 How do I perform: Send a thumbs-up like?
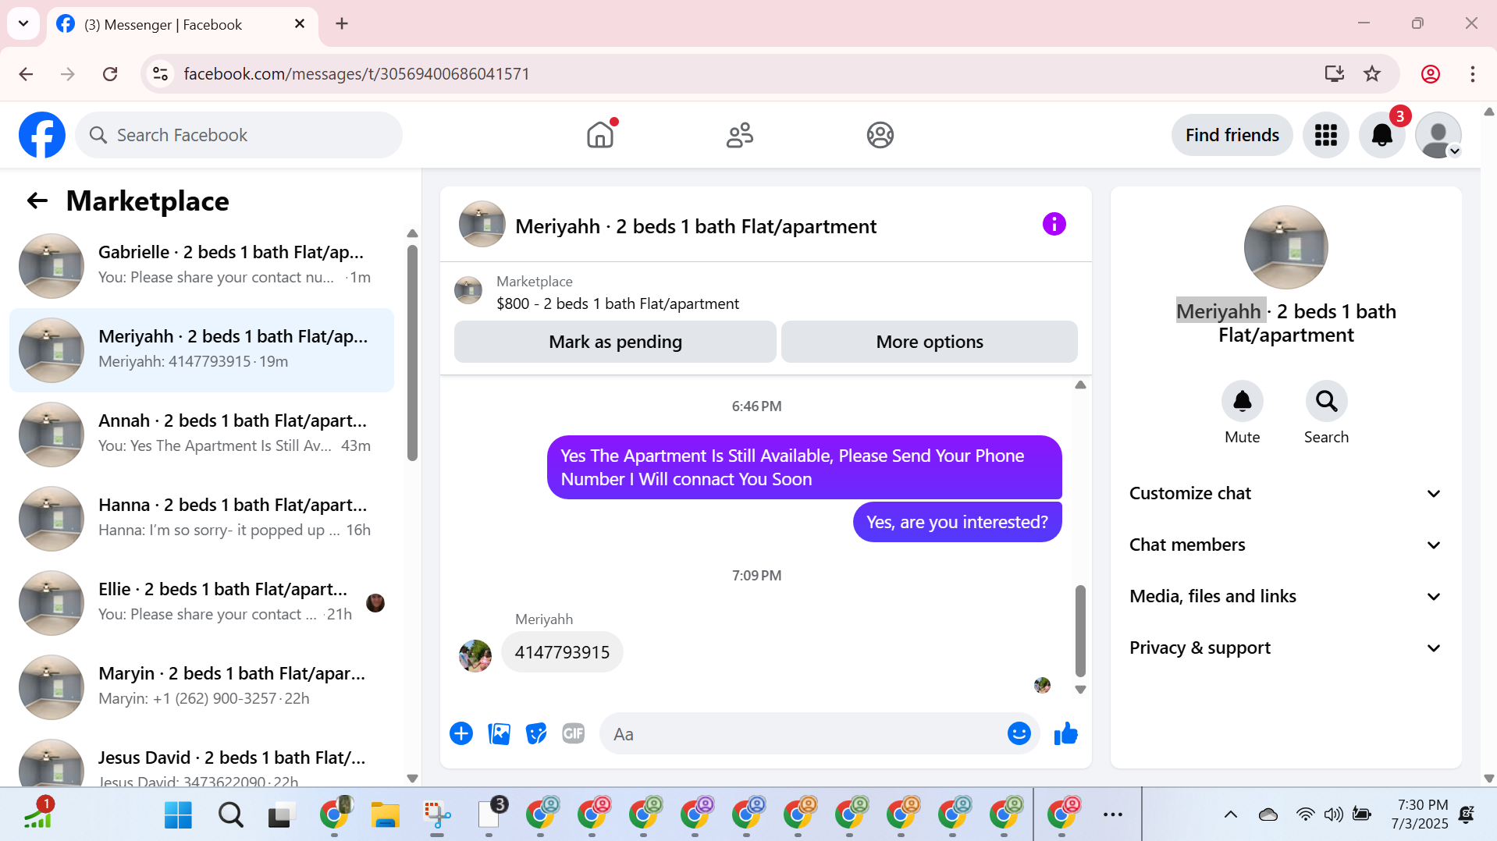point(1065,733)
